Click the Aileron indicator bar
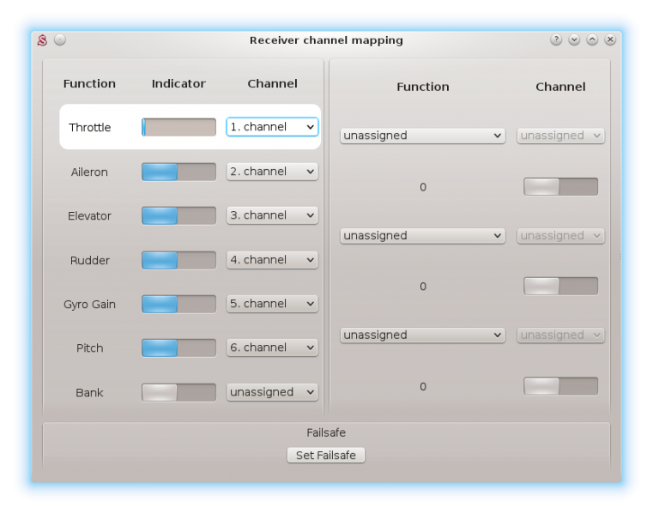 [178, 172]
